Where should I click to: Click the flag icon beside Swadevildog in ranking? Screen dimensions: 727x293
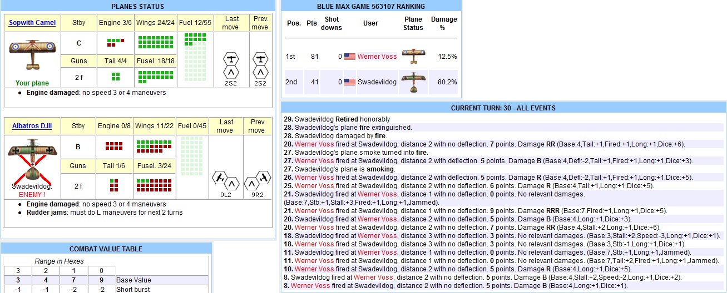click(350, 82)
